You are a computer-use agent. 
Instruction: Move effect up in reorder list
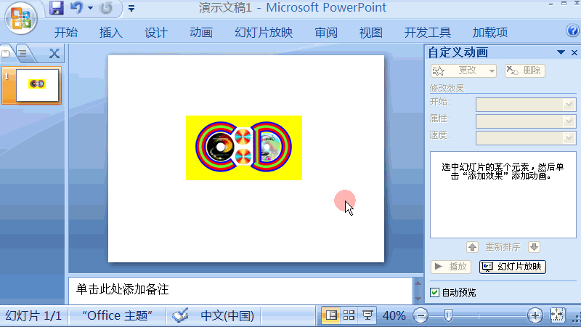(472, 247)
